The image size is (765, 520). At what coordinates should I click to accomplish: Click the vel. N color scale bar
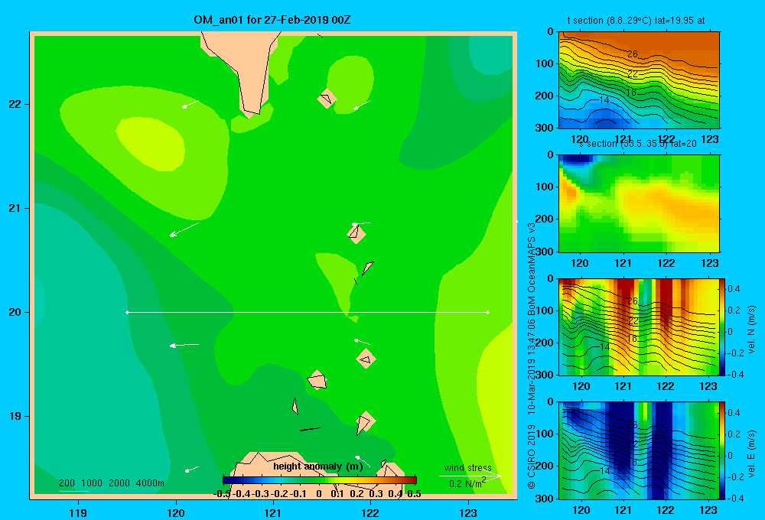pyautogui.click(x=723, y=327)
